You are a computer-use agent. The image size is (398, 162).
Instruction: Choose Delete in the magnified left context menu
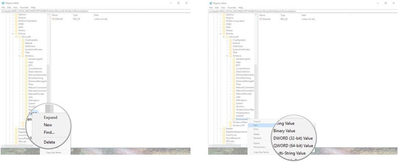pyautogui.click(x=49, y=142)
